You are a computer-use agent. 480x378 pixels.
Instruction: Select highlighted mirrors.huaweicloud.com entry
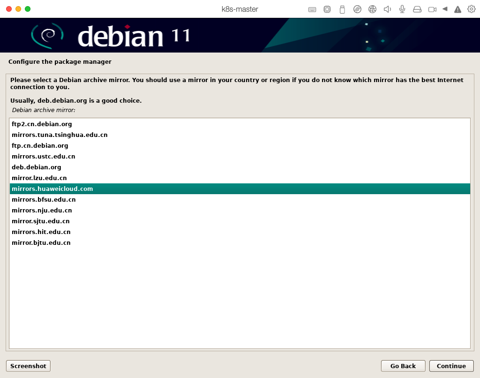tap(240, 189)
